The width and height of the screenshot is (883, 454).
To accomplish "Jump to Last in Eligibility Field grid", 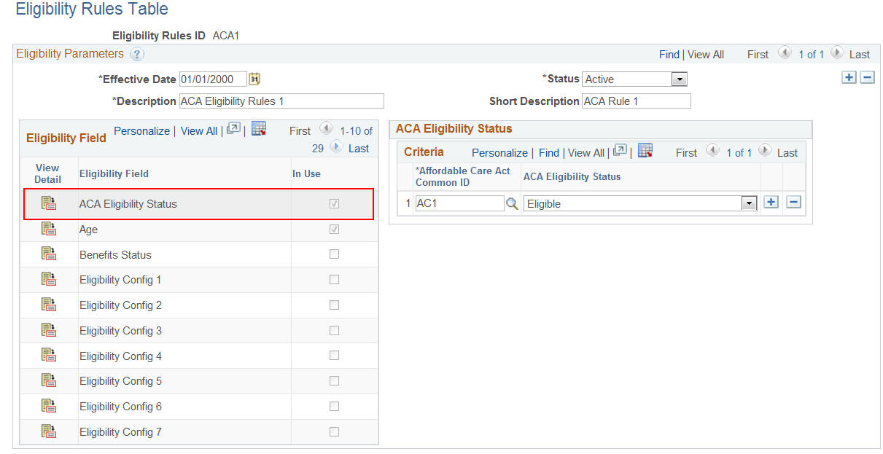I will pyautogui.click(x=359, y=148).
